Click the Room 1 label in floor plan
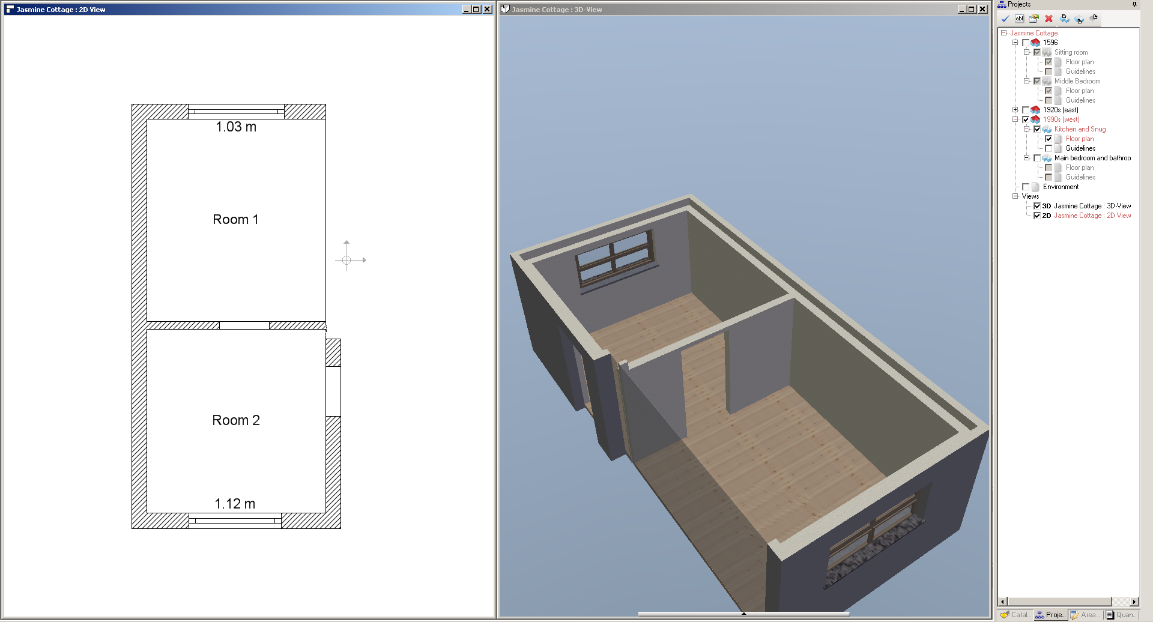This screenshot has height=622, width=1153. pos(235,220)
